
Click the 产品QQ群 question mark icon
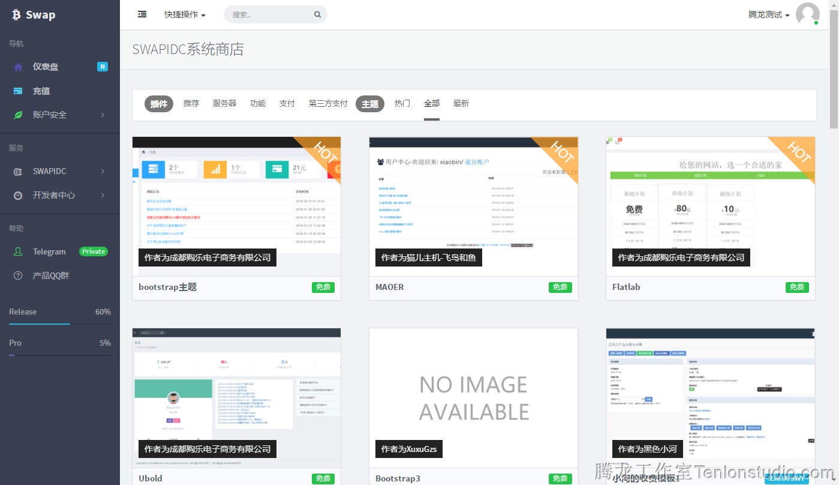pos(19,276)
